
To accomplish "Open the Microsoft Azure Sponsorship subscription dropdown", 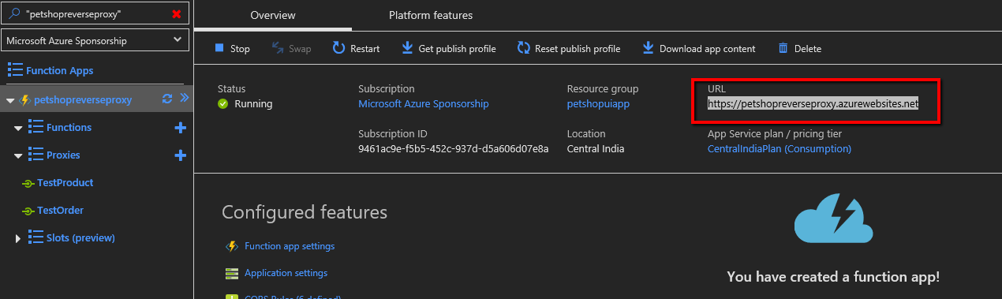I will [95, 40].
